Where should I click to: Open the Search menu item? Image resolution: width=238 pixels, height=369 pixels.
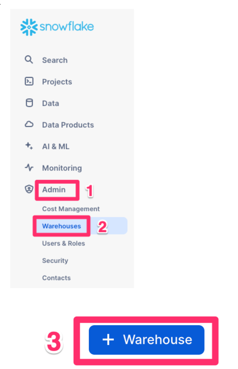[55, 60]
